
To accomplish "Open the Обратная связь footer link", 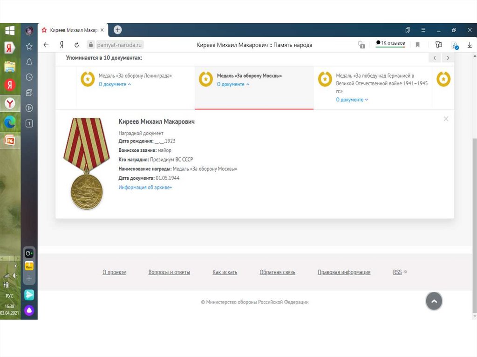I will (278, 272).
